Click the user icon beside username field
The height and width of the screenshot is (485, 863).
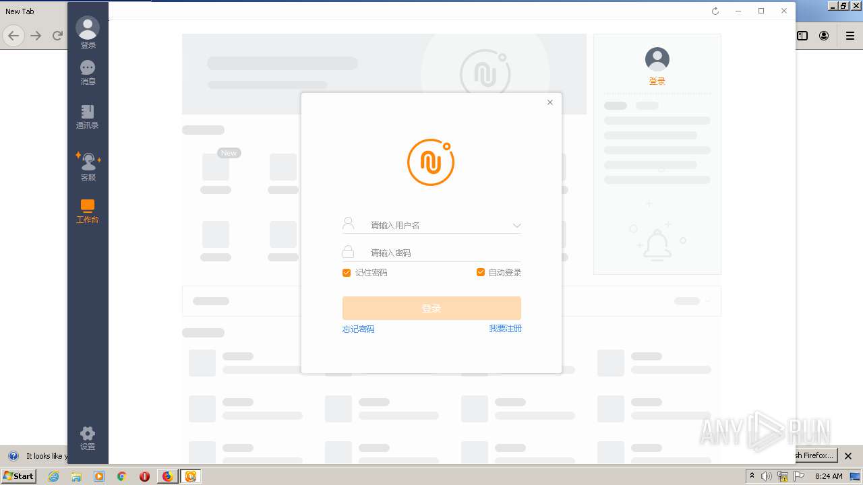click(348, 224)
